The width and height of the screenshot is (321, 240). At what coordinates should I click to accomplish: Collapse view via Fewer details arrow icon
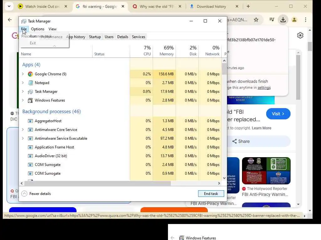[x=24, y=194]
